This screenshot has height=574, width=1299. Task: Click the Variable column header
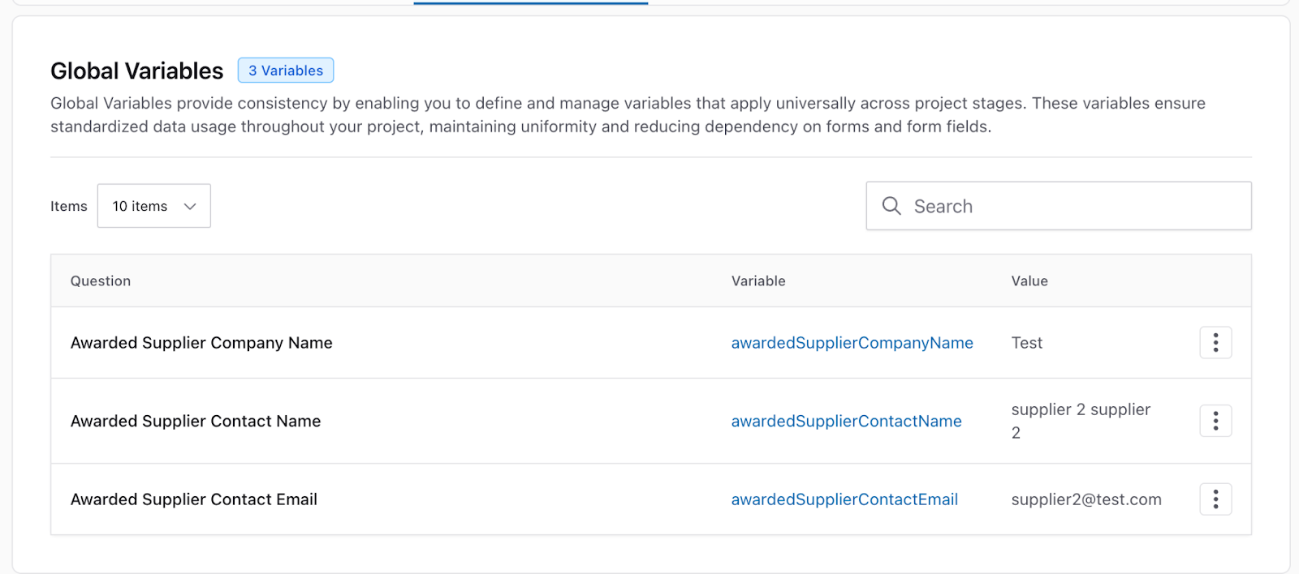pos(758,281)
